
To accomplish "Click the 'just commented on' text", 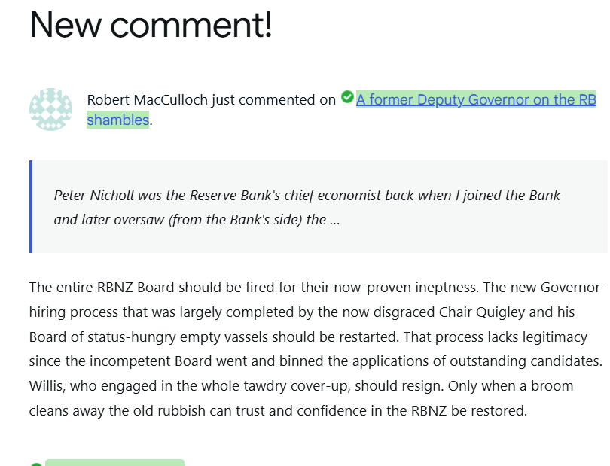I will (273, 99).
